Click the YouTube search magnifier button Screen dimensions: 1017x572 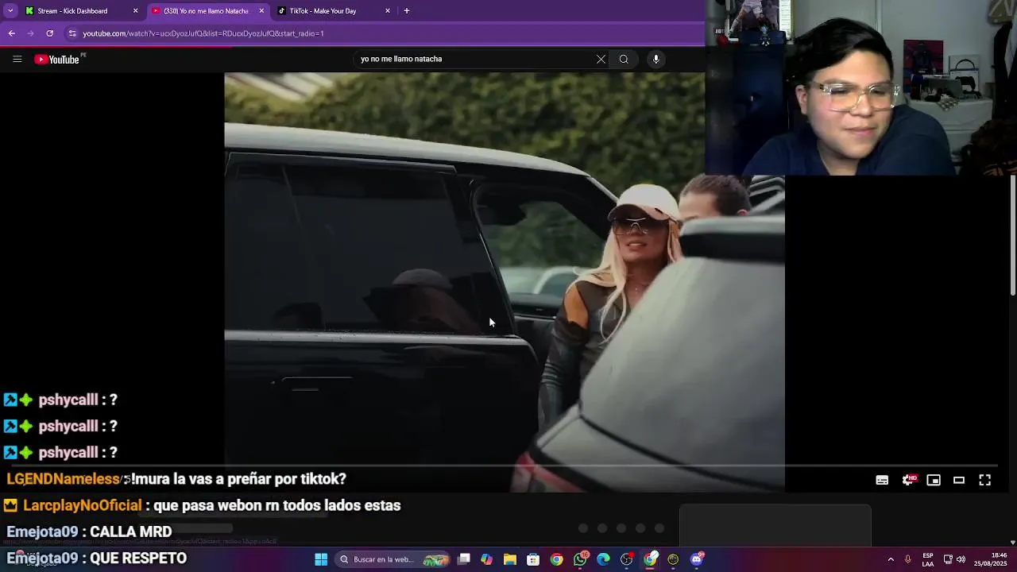[624, 59]
